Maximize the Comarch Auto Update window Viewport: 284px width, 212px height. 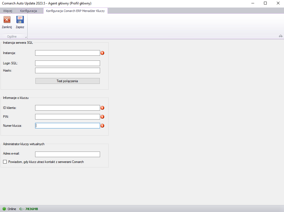tap(265, 3)
